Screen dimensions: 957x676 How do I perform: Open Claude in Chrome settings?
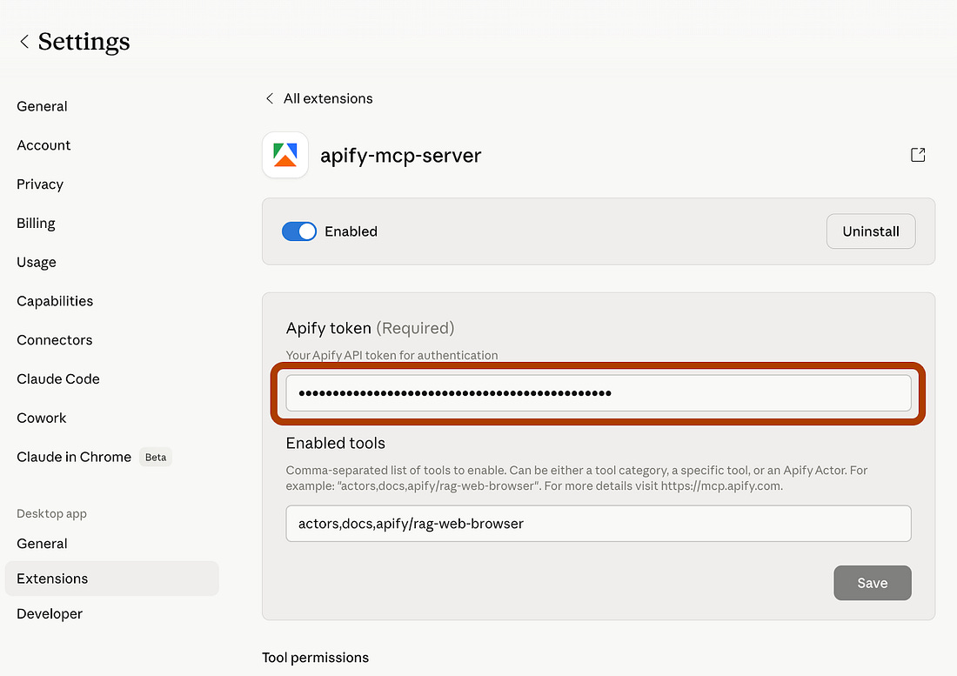click(x=74, y=457)
